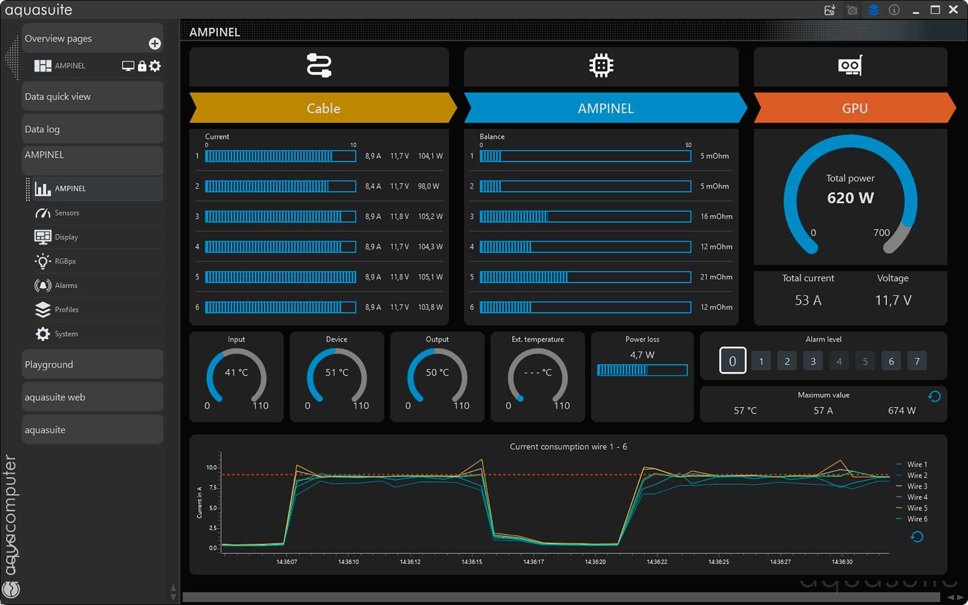
Task: Open the Alarms page
Action: [66, 285]
